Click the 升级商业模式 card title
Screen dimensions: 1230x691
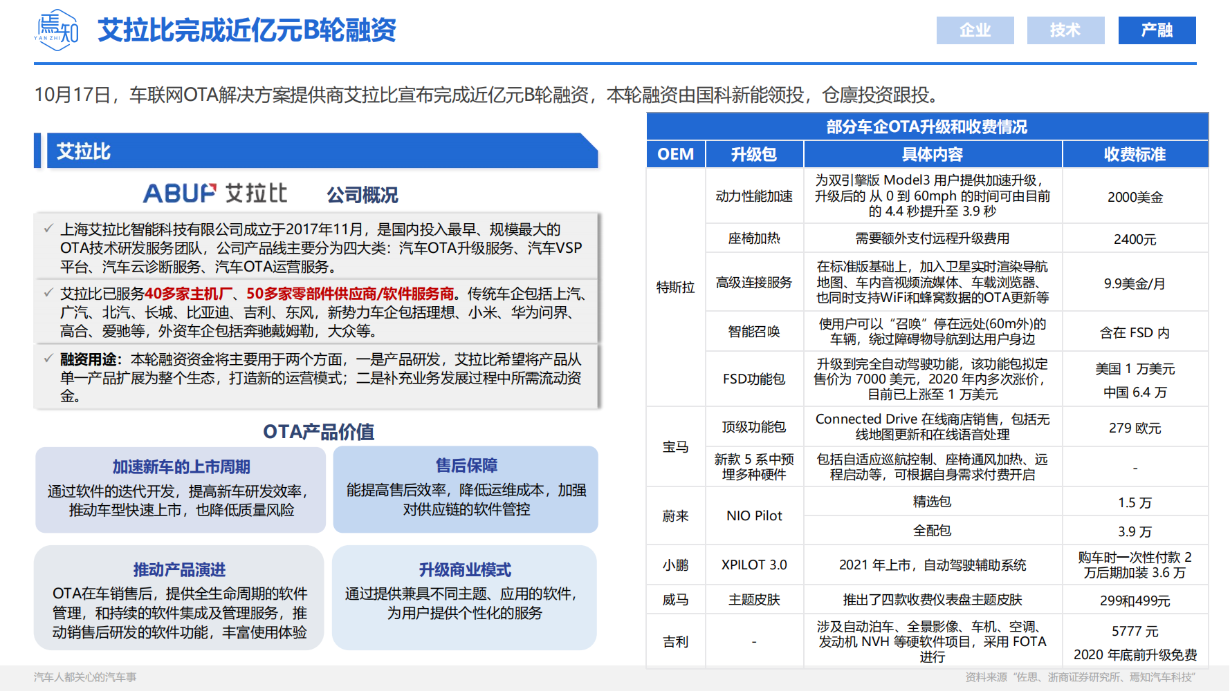[465, 570]
